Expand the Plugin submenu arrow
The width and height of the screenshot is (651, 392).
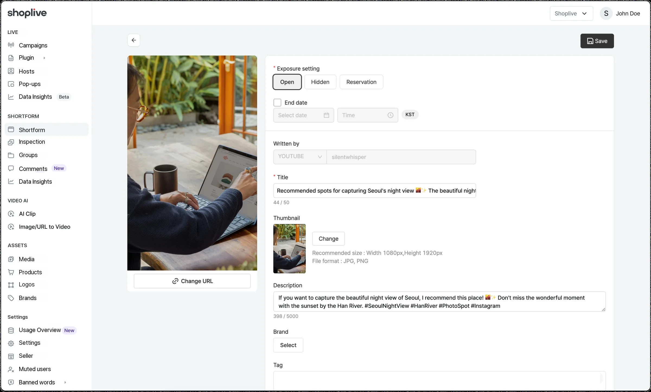pyautogui.click(x=44, y=58)
